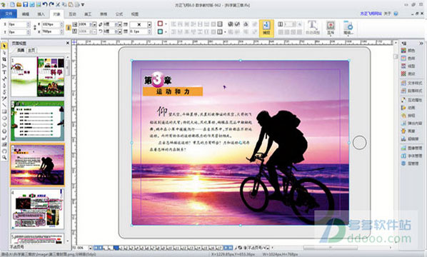The width and height of the screenshot is (427, 257).
Task: Switch to the 插入 Insert ribbon tab
Action: point(41,14)
